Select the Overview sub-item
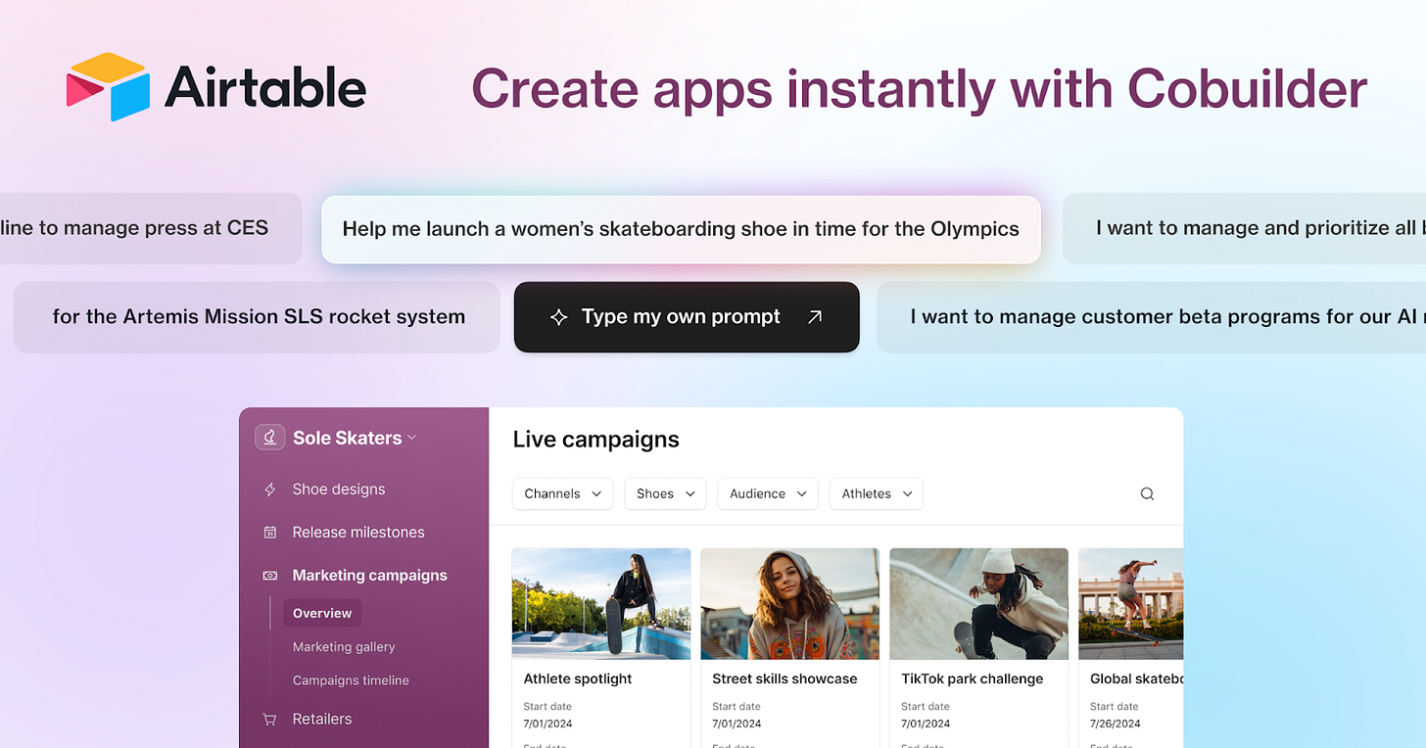Viewport: 1426px width, 748px height. coord(322,613)
